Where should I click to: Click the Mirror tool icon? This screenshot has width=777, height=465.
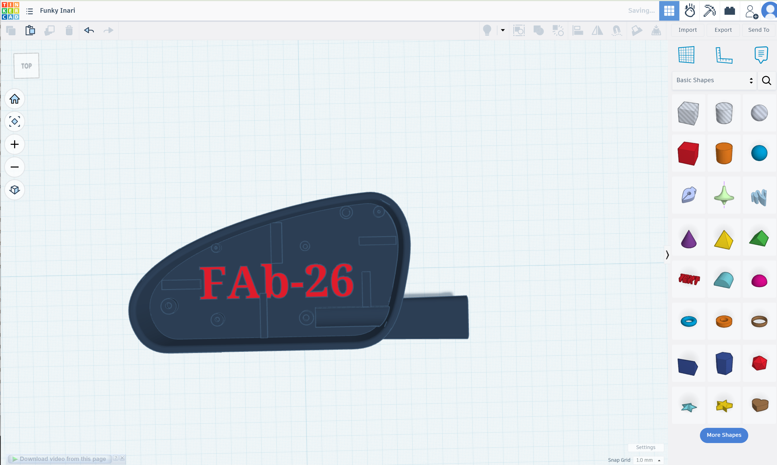pos(597,30)
